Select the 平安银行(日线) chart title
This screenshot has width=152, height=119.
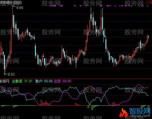(11, 3)
